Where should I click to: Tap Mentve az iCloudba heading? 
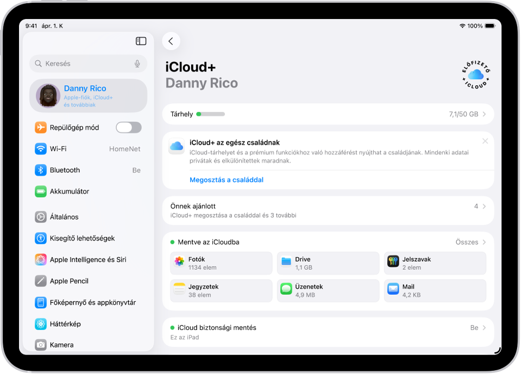pos(209,242)
